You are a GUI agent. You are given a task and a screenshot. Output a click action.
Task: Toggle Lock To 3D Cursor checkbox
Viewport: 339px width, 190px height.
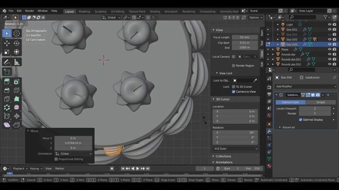234,87
